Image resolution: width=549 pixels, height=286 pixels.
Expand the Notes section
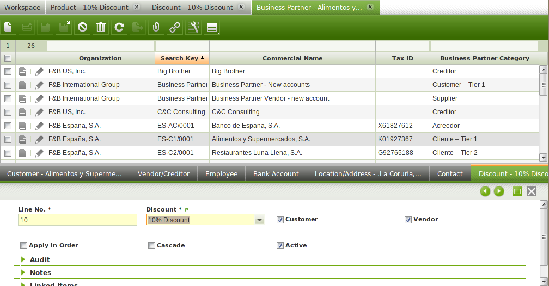click(x=23, y=272)
